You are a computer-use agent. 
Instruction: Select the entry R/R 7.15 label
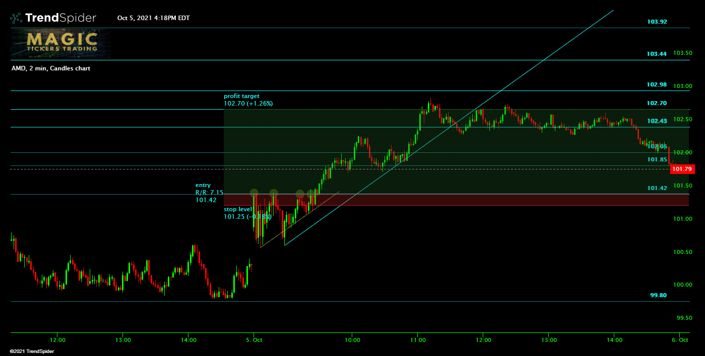pyautogui.click(x=209, y=193)
